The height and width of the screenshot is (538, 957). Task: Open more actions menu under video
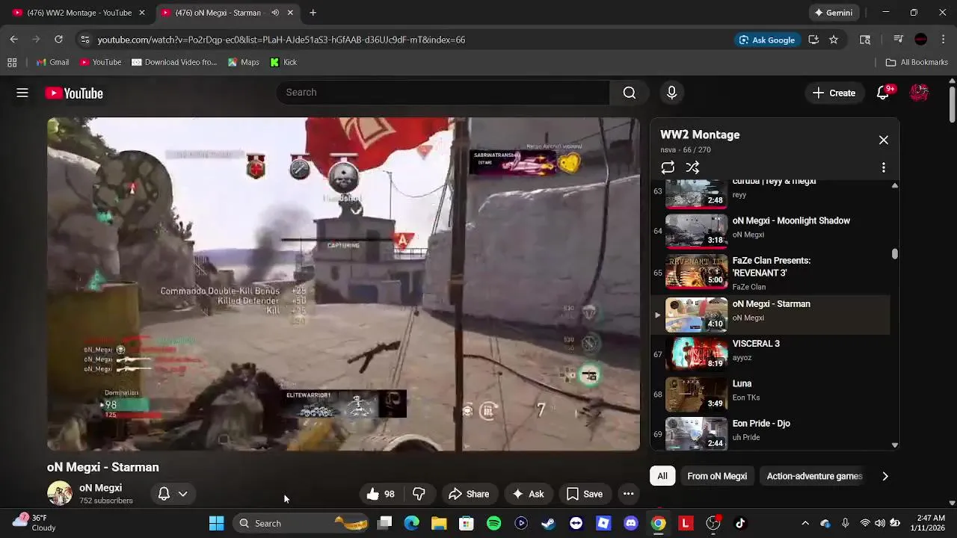click(628, 494)
